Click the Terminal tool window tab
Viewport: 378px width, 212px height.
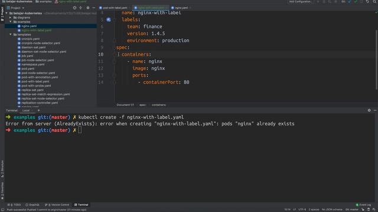pyautogui.click(x=82, y=205)
